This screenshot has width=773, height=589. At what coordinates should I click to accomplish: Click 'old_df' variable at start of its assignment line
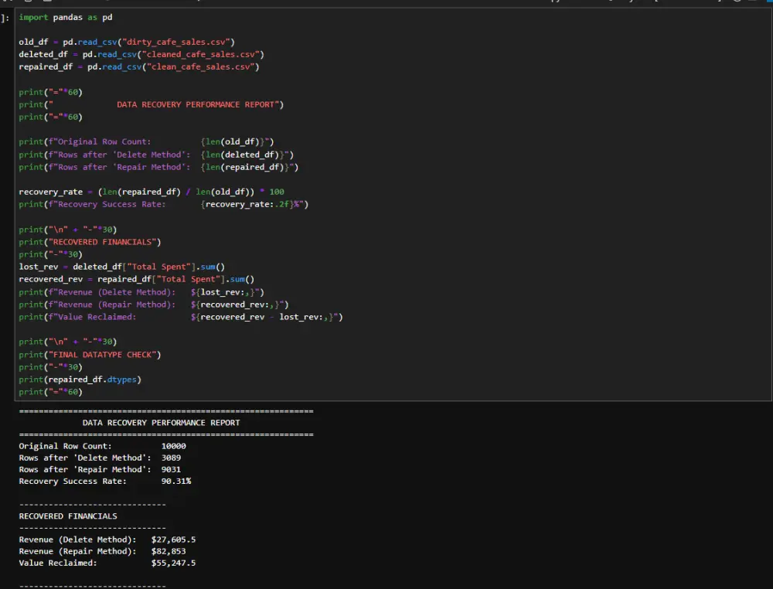click(33, 42)
